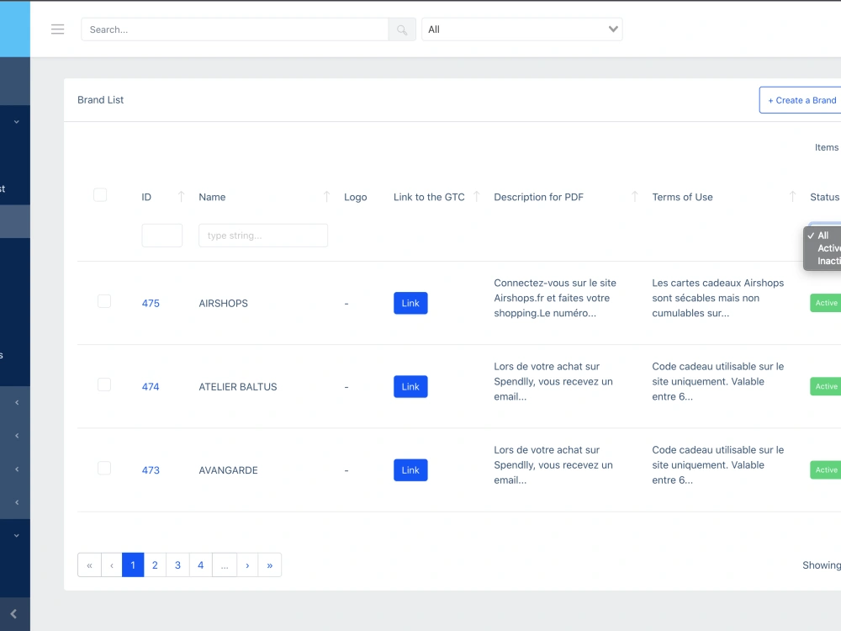The image size is (841, 631).
Task: Click pagination ellipsis button
Action: [x=225, y=565]
